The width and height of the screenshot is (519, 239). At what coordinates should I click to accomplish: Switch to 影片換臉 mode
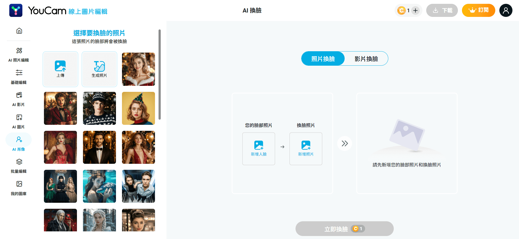pos(366,59)
